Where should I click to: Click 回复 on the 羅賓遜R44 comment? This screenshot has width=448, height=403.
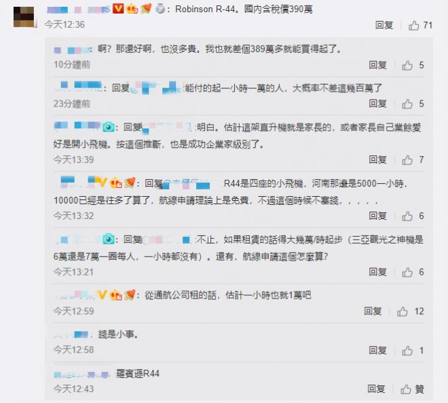(376, 389)
